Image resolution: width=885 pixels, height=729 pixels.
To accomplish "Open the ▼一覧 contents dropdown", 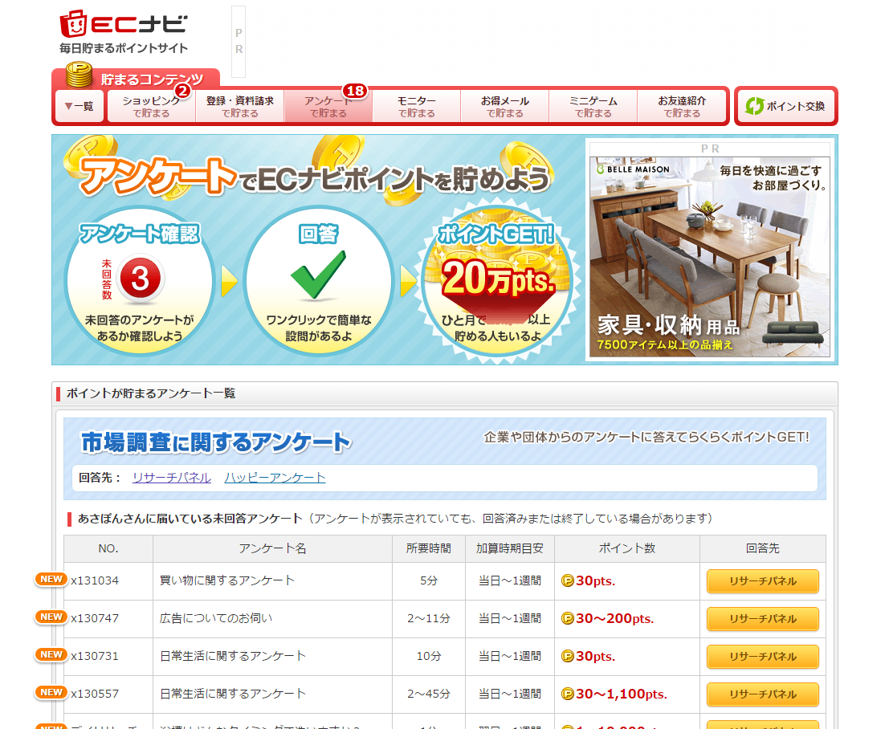I will click(x=80, y=106).
